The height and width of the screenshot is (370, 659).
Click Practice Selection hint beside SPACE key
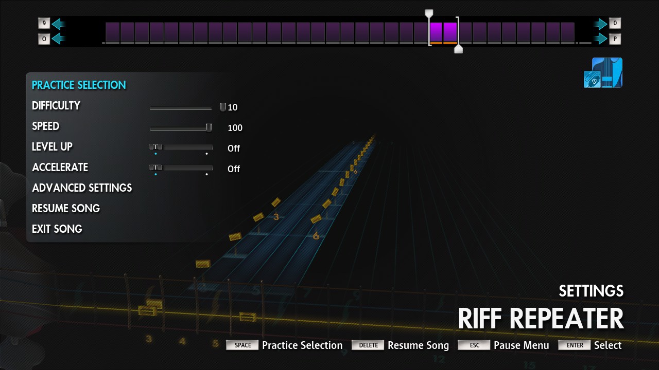click(302, 345)
